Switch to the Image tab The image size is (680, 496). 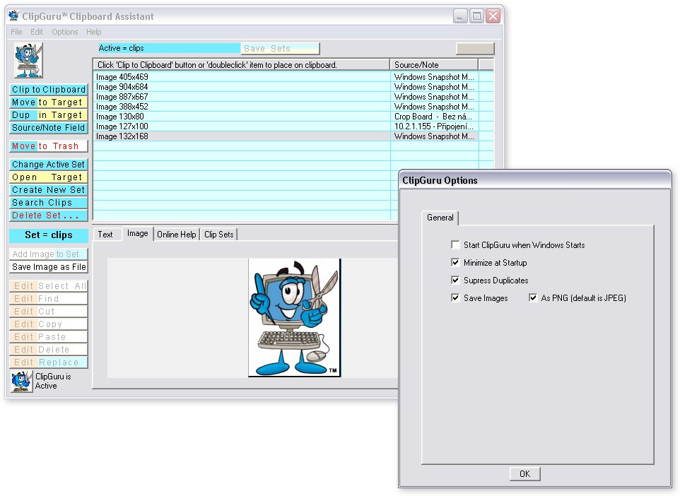coord(137,233)
